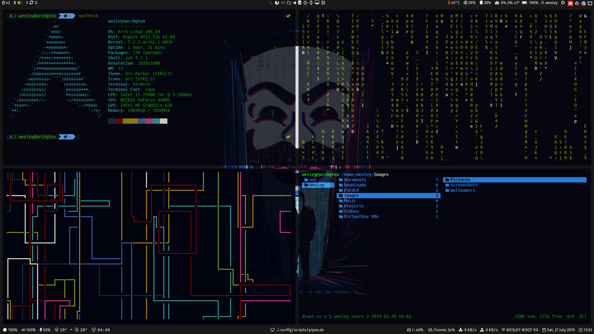Select the Projects folder in ranger

click(x=354, y=206)
